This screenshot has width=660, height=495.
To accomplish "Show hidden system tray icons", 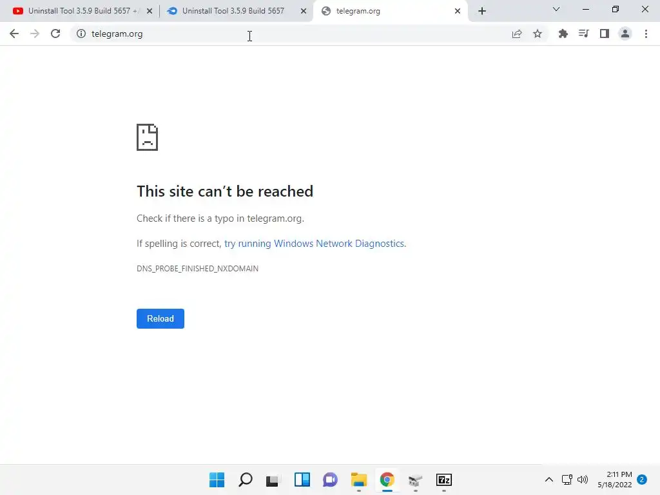I will [549, 480].
